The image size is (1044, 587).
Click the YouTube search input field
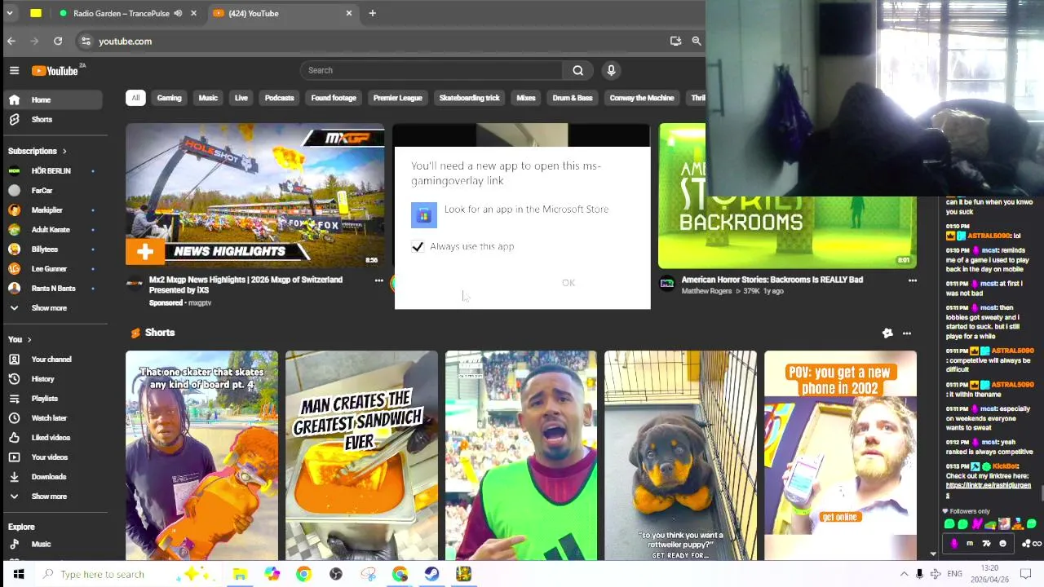point(432,70)
